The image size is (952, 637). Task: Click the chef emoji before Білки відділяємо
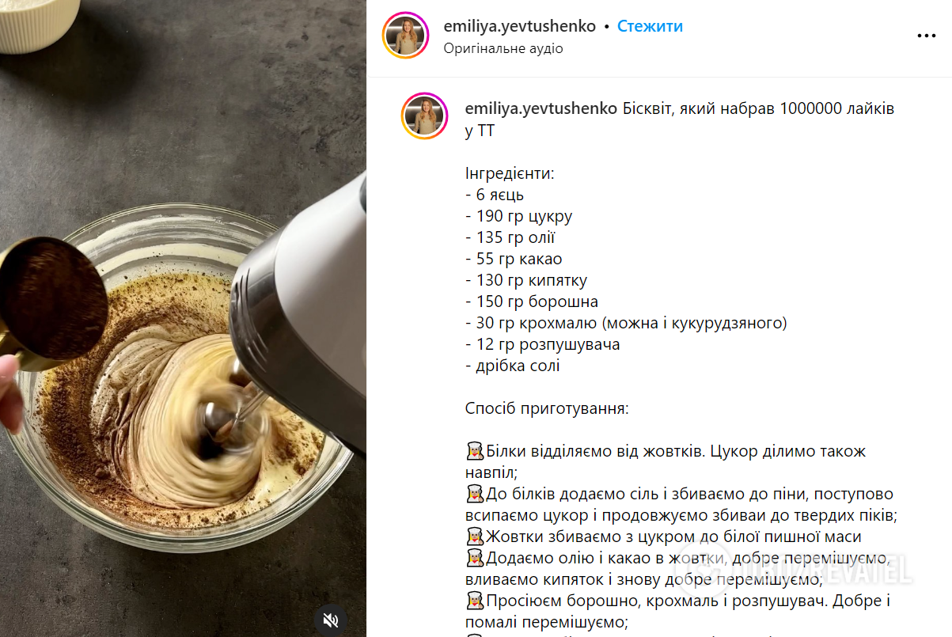pos(475,452)
